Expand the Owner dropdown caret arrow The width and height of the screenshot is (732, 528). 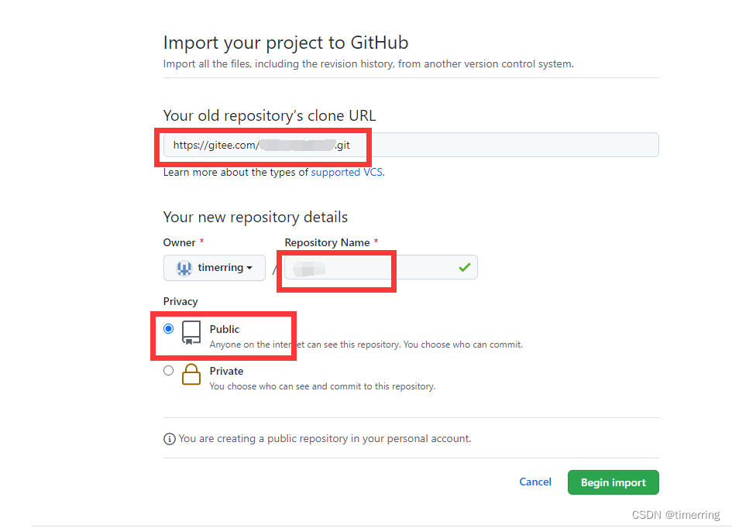point(249,268)
